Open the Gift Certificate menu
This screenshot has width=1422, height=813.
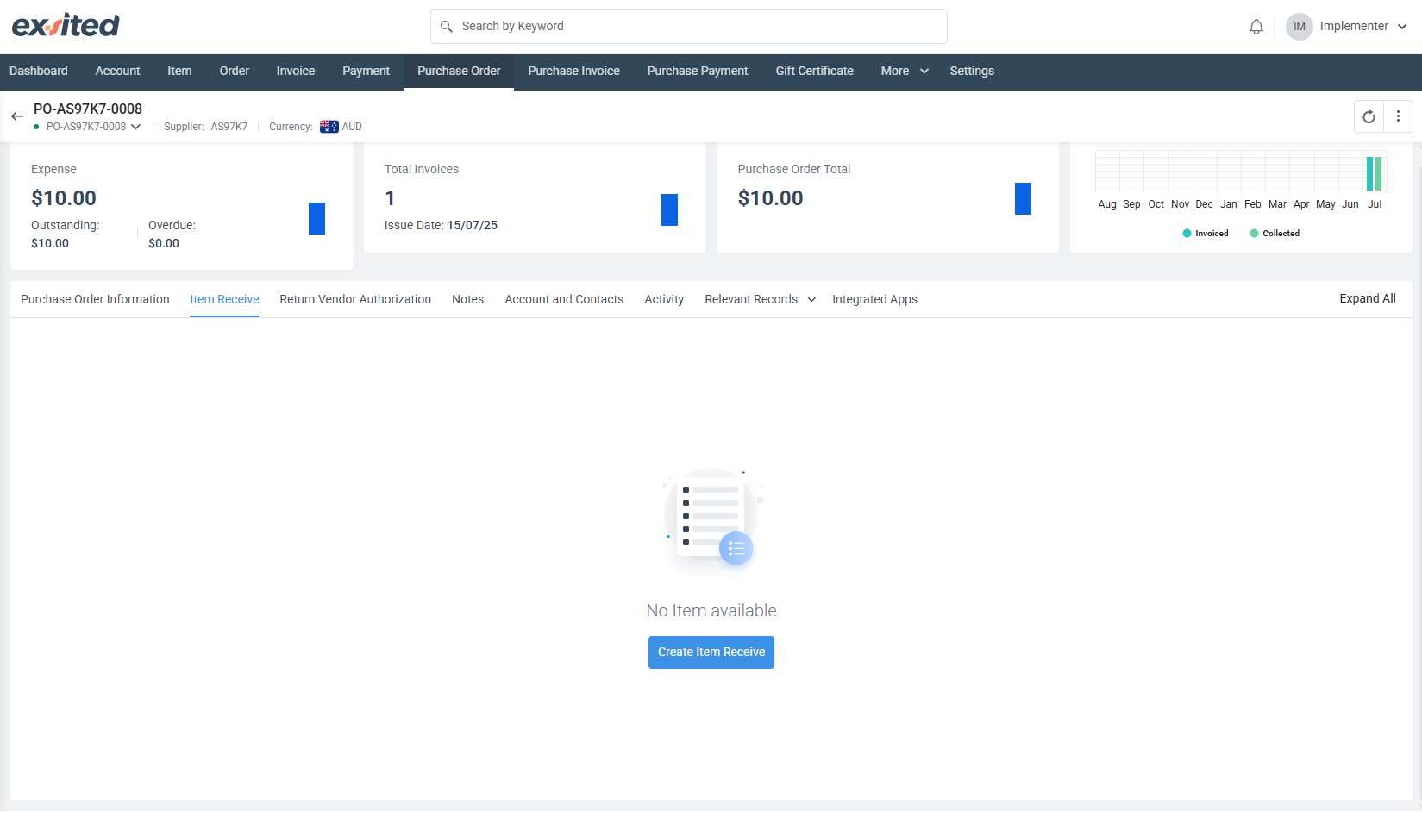point(814,72)
